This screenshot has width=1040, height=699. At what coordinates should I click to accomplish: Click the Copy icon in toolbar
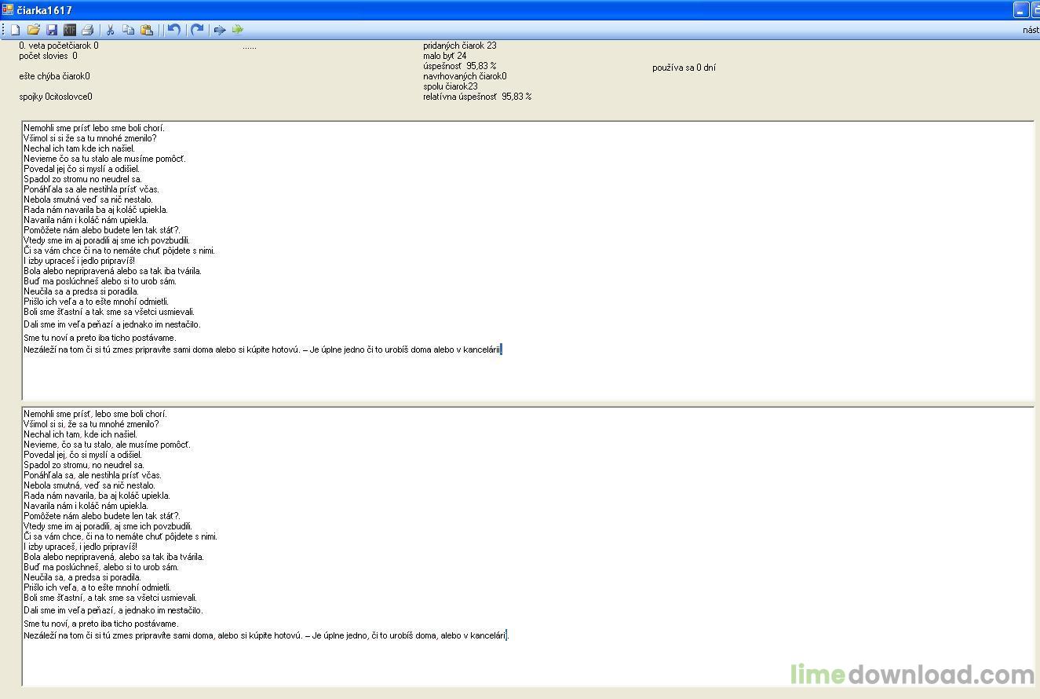pyautogui.click(x=129, y=30)
